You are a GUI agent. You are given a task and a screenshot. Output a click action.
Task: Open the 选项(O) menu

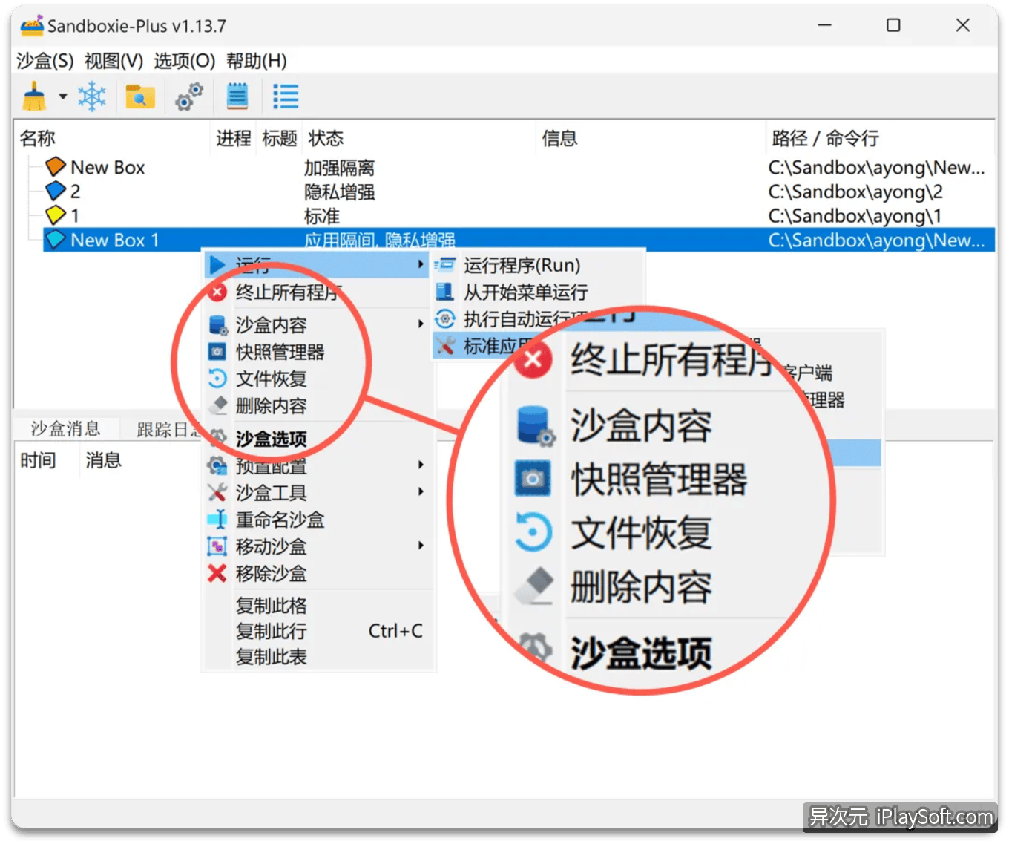tap(184, 61)
